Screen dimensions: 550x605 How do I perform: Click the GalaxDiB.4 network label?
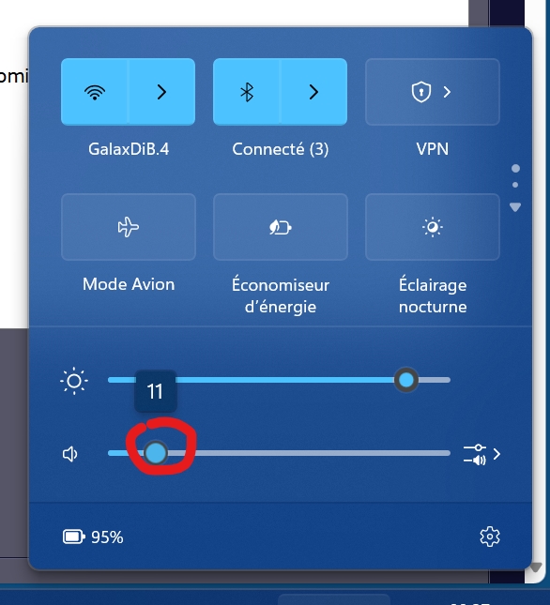coord(129,149)
